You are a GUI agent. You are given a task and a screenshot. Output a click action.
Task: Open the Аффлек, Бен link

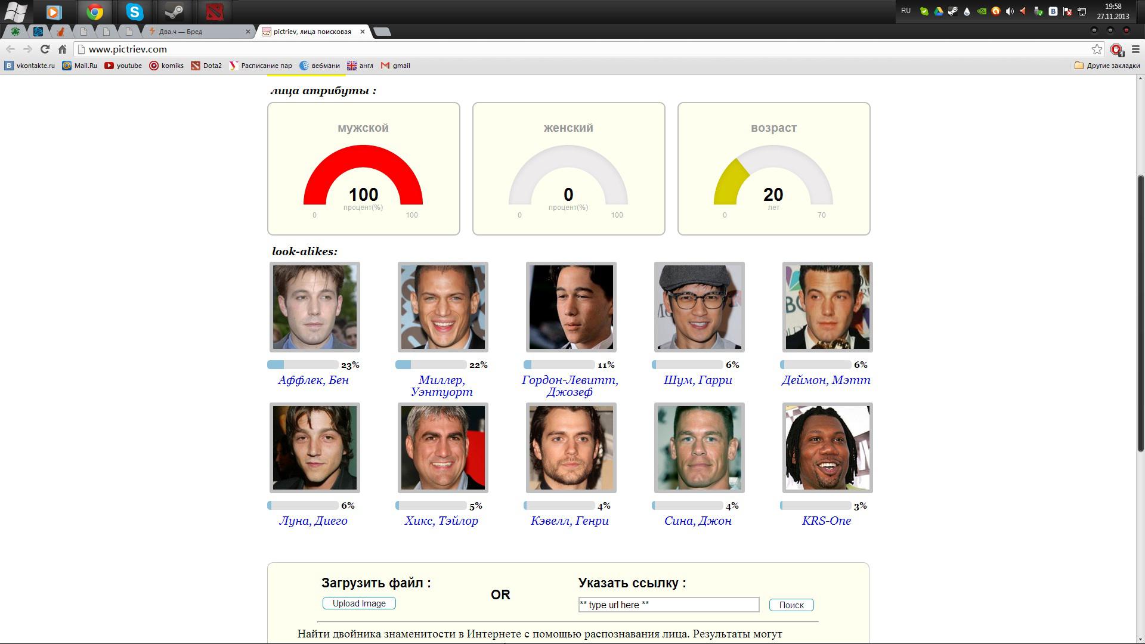(x=313, y=380)
